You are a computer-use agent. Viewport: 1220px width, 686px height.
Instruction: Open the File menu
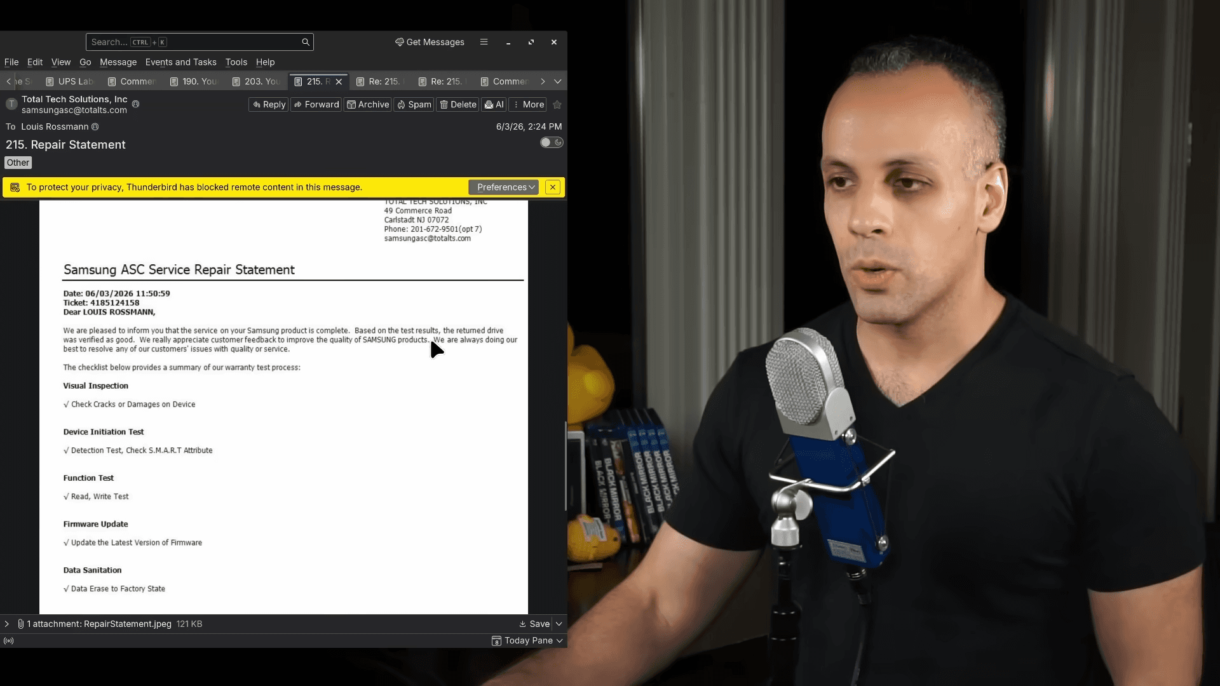(x=11, y=62)
